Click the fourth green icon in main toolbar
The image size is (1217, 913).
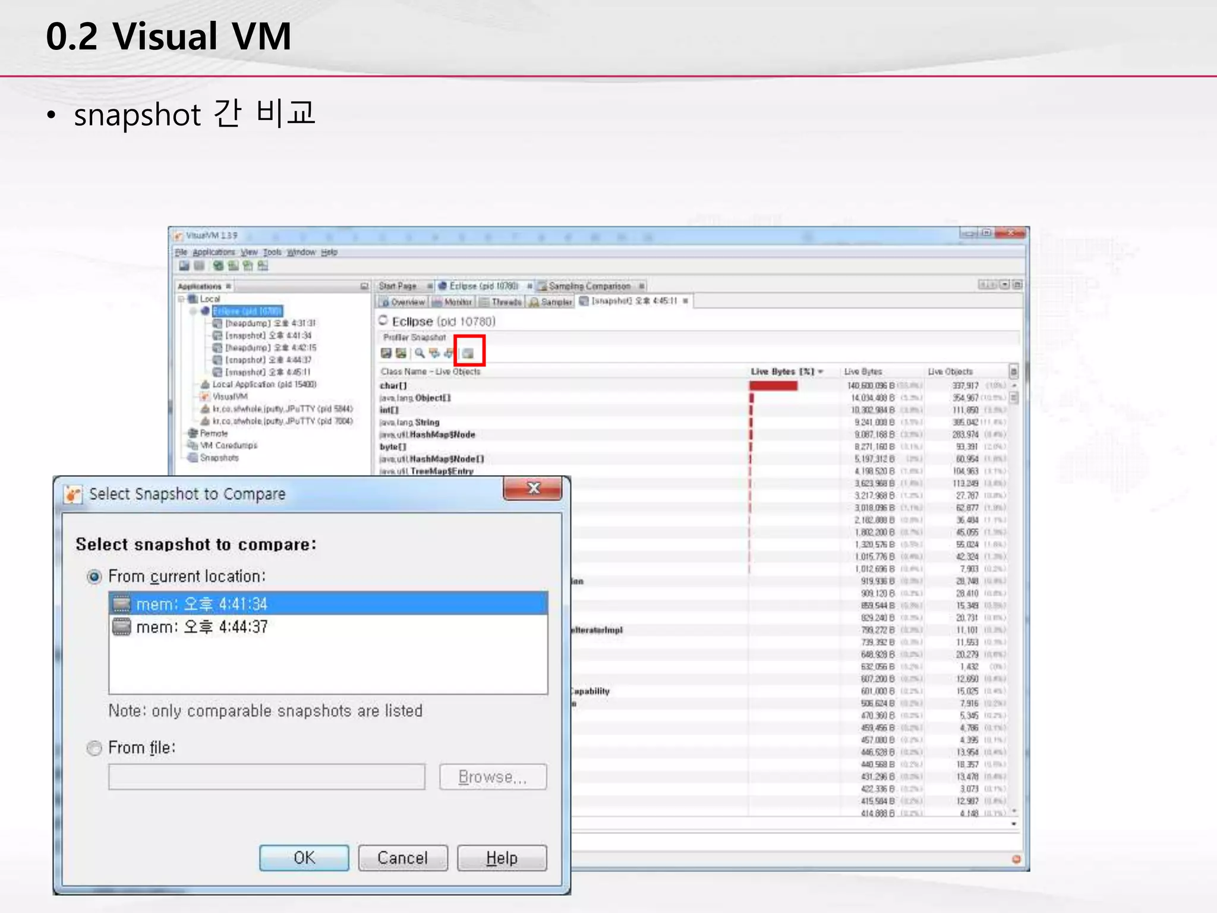233,266
